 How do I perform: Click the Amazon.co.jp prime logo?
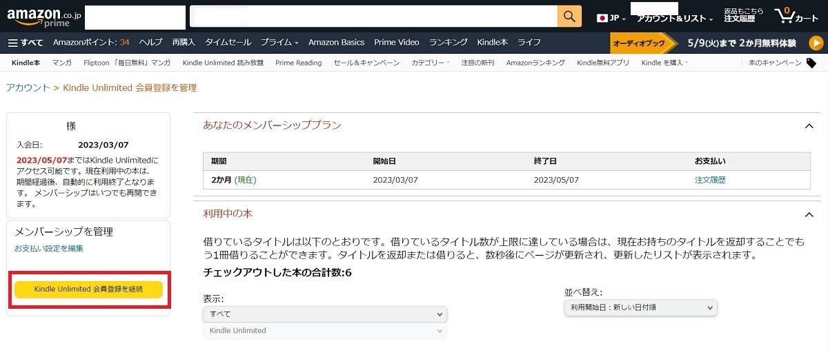(43, 16)
